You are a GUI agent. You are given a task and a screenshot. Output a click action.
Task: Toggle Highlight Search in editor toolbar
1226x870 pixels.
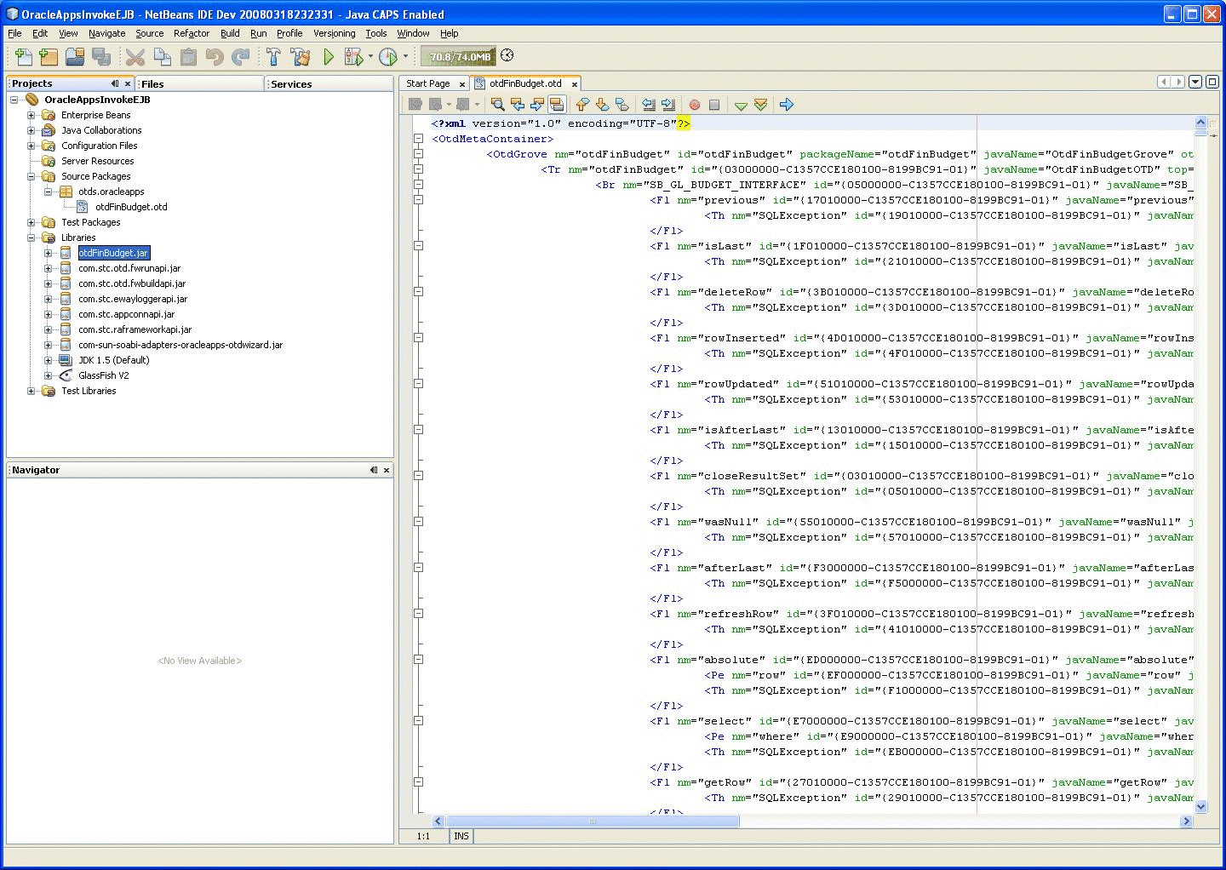[556, 105]
